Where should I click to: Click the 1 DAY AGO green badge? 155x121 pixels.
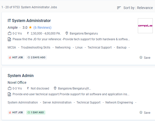point(36,112)
